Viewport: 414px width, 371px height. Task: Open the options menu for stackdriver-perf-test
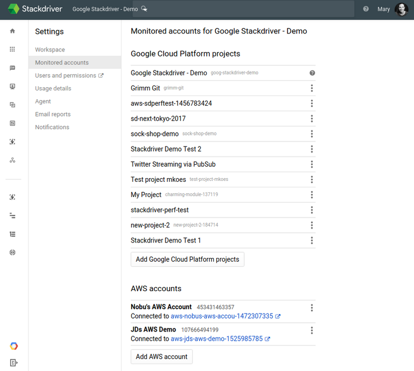click(x=312, y=210)
